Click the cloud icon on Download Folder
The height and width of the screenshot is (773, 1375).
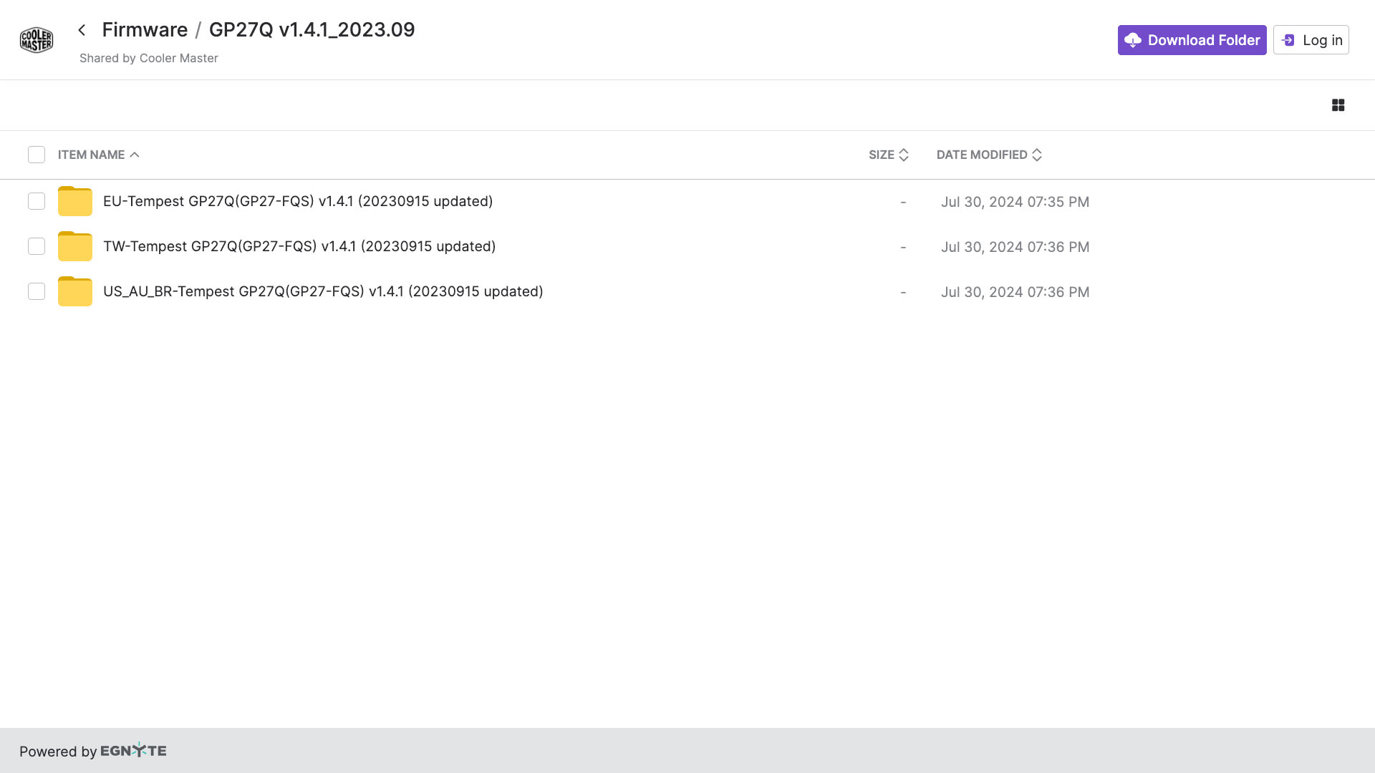(1133, 40)
